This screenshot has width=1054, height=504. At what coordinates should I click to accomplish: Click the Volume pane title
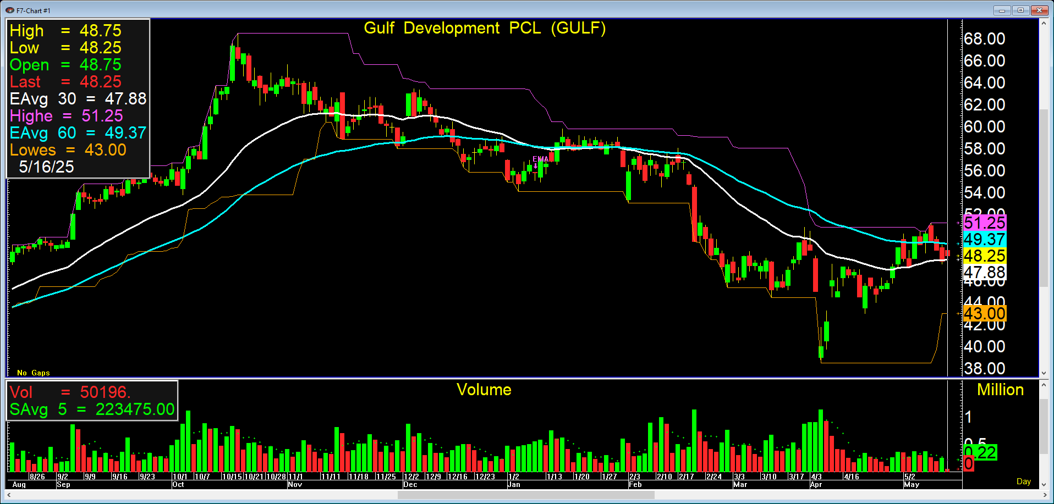coord(484,390)
